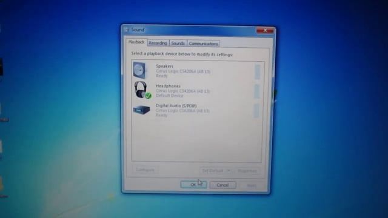388x218 pixels.
Task: Click the Cancel button
Action: (222, 185)
